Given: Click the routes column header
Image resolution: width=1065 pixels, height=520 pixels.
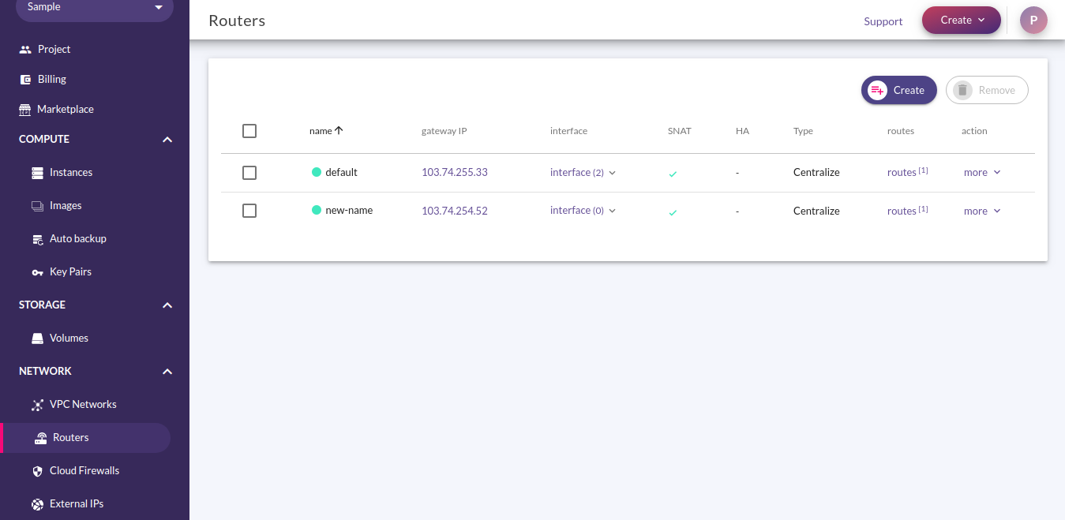Looking at the screenshot, I should pyautogui.click(x=901, y=131).
